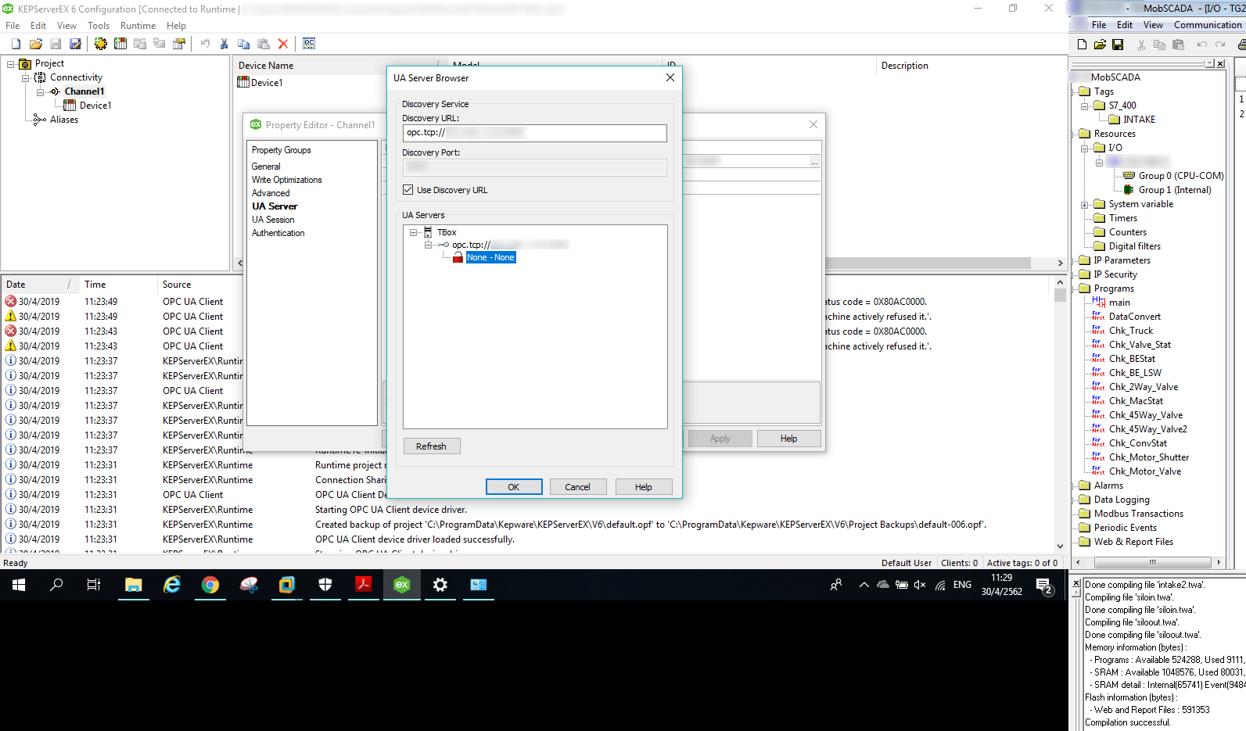
Task: Select General property group
Action: [x=266, y=167]
